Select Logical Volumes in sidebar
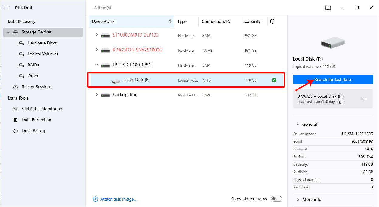379x207 pixels. (x=43, y=54)
